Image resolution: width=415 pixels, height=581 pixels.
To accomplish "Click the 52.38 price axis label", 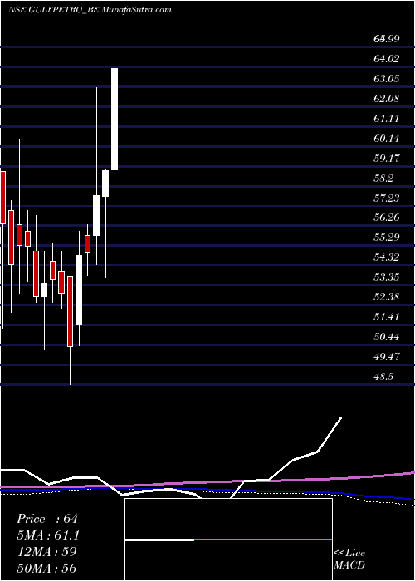I will 387,297.
